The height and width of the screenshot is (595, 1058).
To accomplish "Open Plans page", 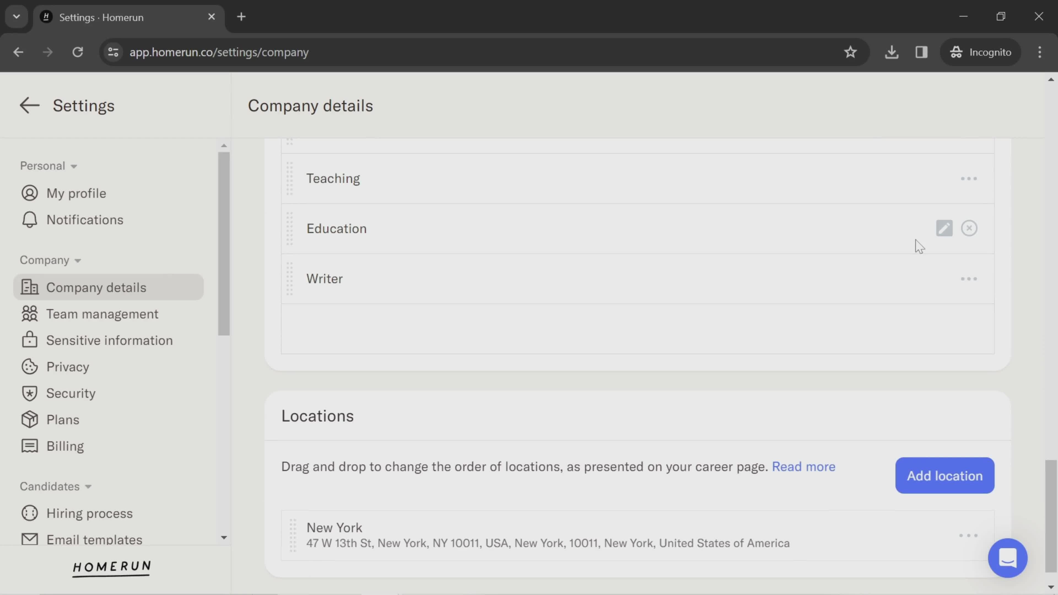I will coord(63,420).
